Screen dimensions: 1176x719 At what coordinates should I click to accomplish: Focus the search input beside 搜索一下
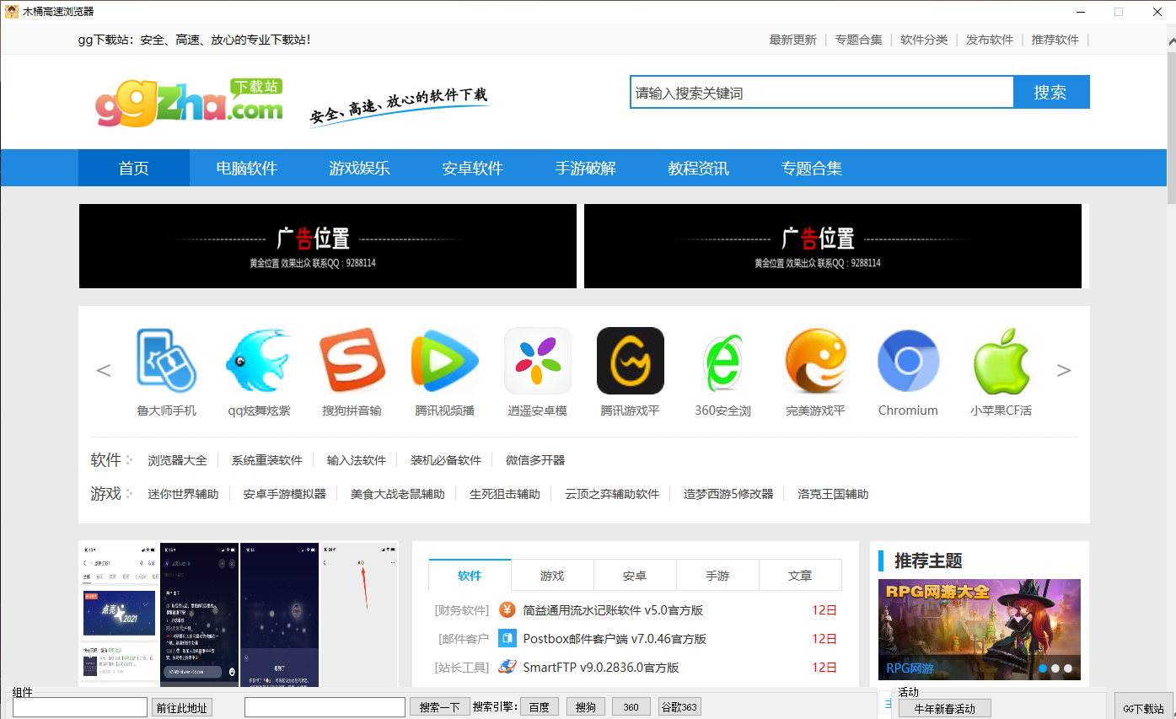click(325, 707)
